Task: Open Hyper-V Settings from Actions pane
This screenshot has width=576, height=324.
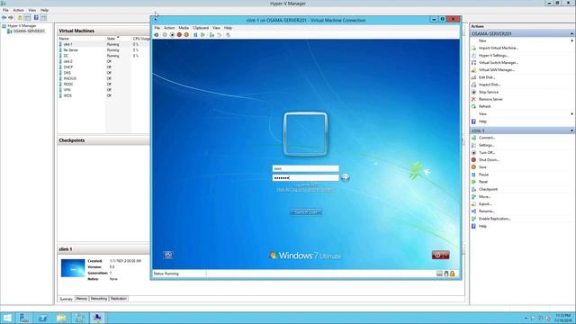Action: [x=493, y=56]
